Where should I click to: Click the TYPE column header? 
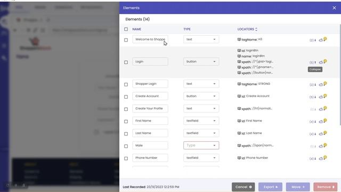pos(187,29)
